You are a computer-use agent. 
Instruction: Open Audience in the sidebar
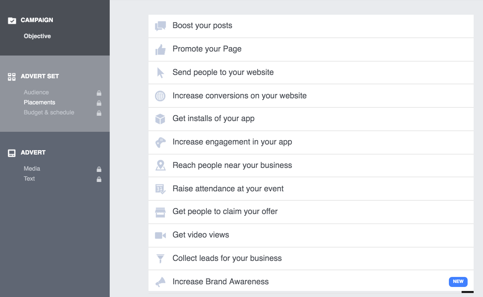click(x=36, y=92)
